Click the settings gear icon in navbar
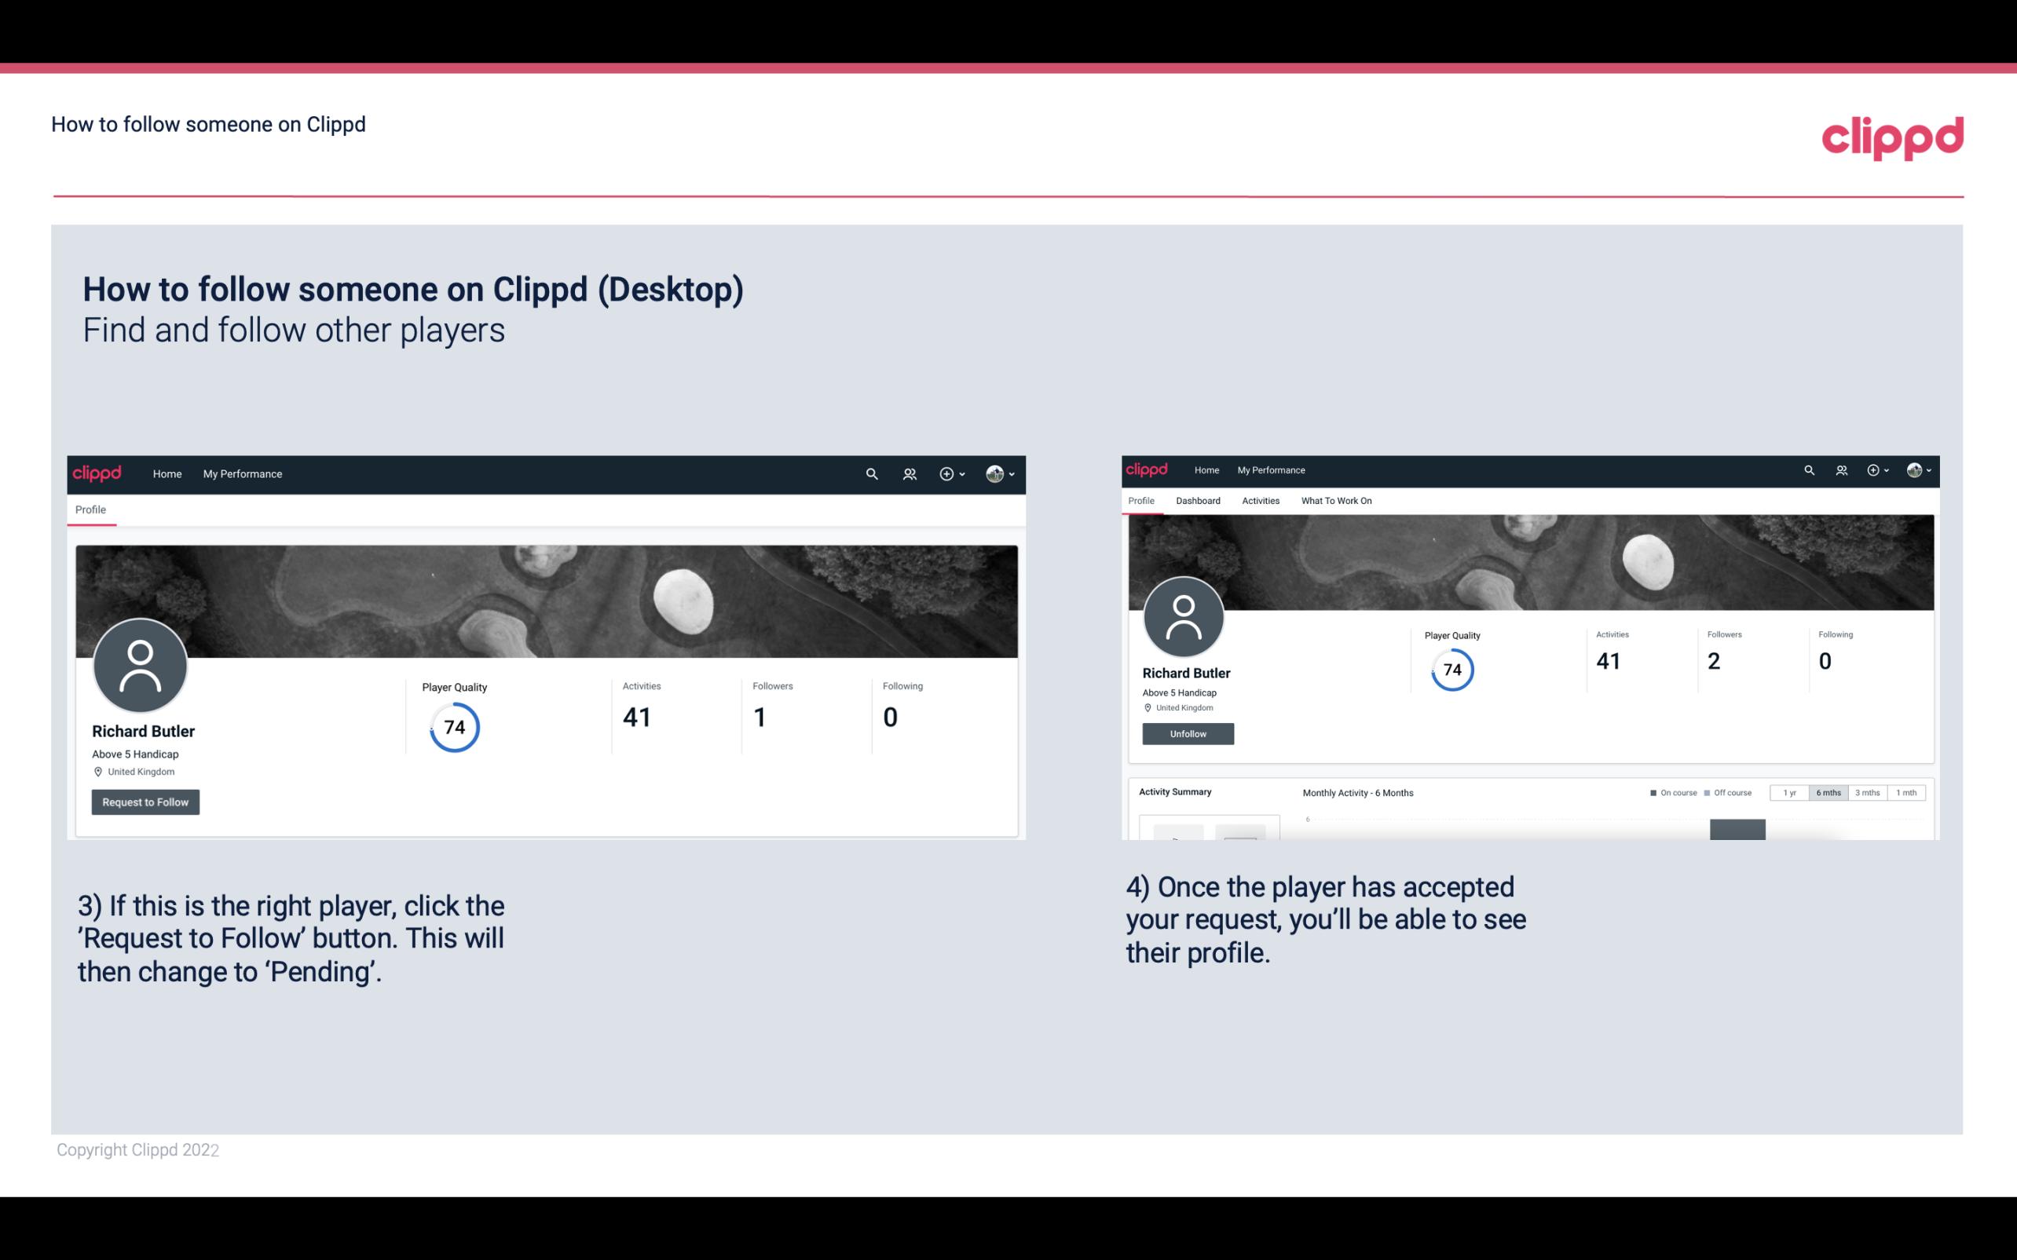Viewport: 2017px width, 1260px height. 946,473
